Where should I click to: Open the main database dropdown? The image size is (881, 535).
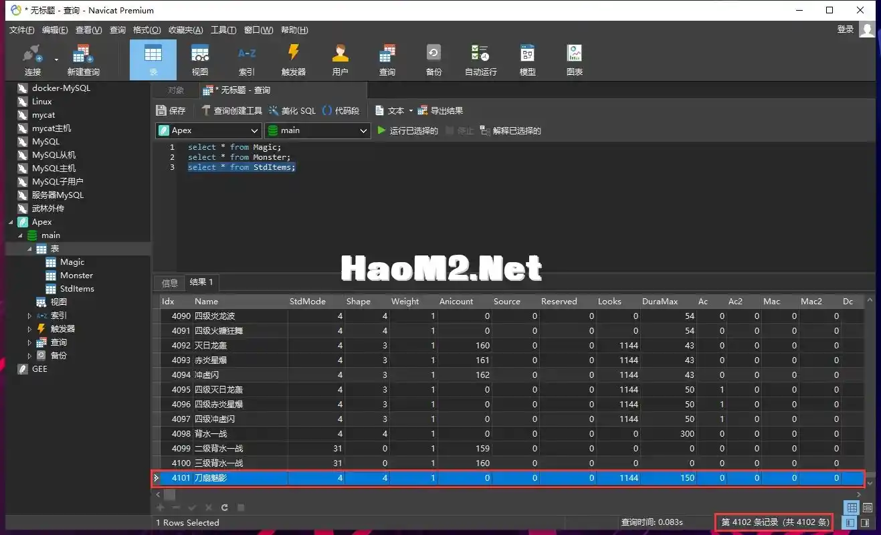(317, 130)
